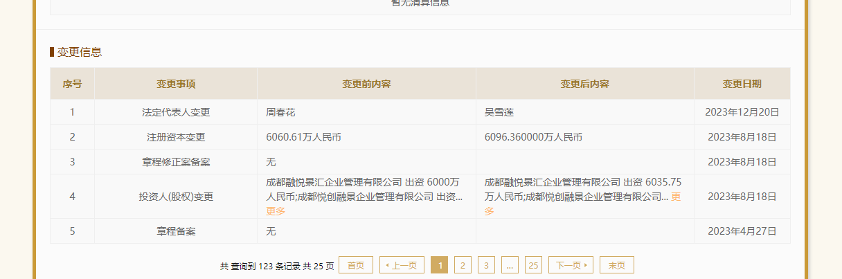The image size is (842, 279).
Task: Jump to page 2 of change records
Action: click(x=463, y=265)
